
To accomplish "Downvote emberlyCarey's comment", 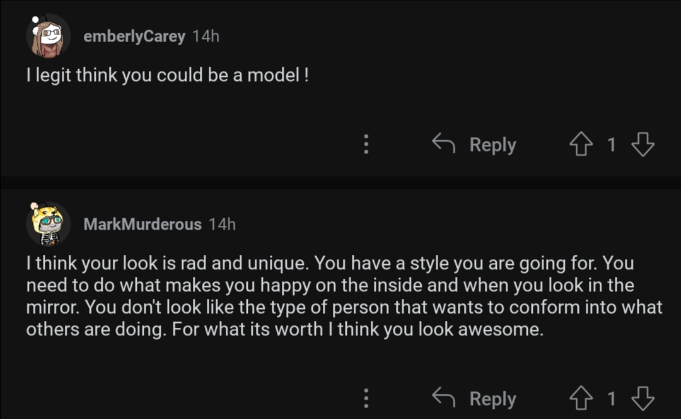I will 643,145.
